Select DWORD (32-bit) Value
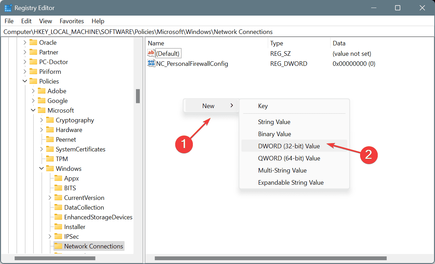Screen dimensions: 435x264 [x=294, y=146]
